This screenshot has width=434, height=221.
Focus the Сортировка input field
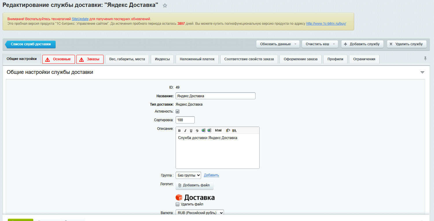pyautogui.click(x=185, y=120)
